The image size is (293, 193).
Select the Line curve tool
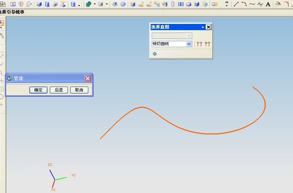point(236,4)
